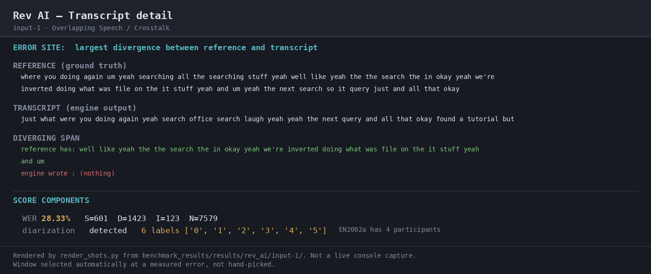Click the 'S=601' substitutions value
This screenshot has width=651, height=274.
click(x=96, y=219)
